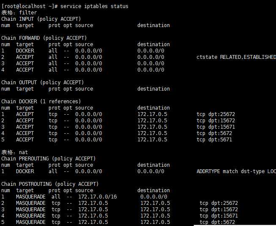Click 'tcp dpt:15671' in the DOCKER chain

tap(216, 127)
